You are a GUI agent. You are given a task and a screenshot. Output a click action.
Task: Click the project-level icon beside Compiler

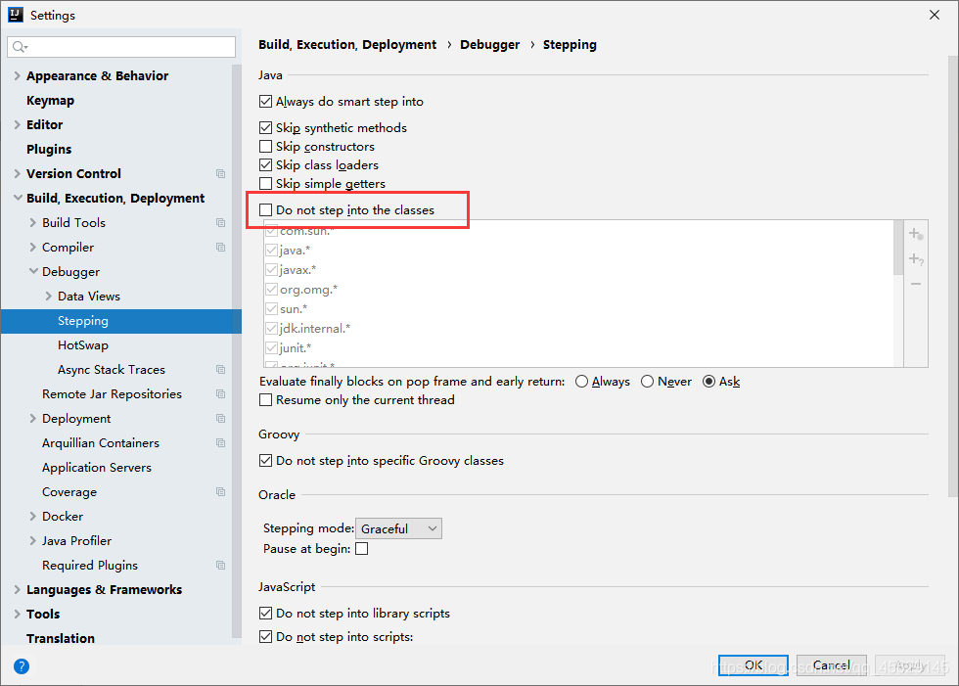[221, 247]
